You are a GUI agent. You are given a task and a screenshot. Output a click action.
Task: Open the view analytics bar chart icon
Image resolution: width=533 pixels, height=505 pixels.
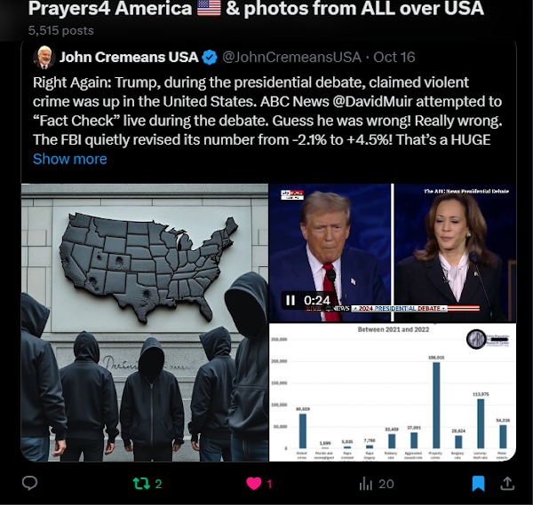pyautogui.click(x=366, y=484)
